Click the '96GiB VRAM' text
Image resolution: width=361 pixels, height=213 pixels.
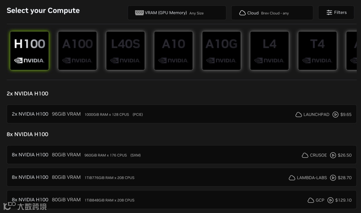[x=66, y=114]
